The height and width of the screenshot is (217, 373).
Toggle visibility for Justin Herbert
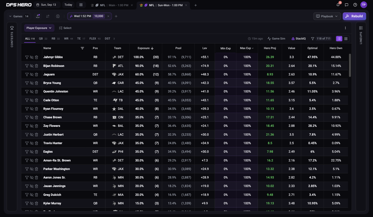32,135
